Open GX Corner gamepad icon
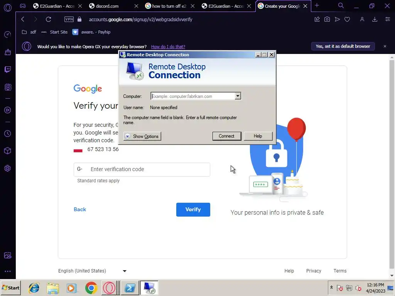395x296 pixels. 23,6
